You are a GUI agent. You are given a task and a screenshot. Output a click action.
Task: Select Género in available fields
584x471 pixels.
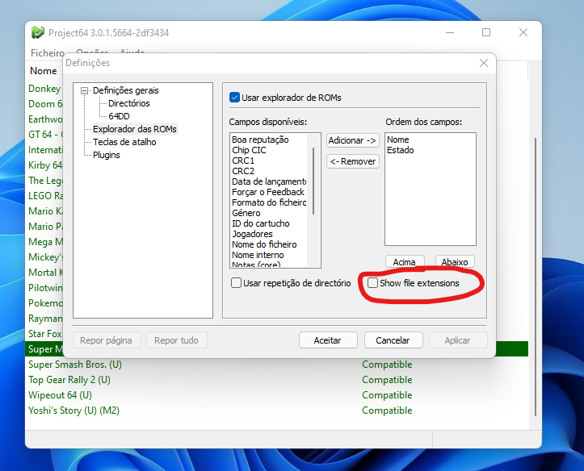(246, 213)
